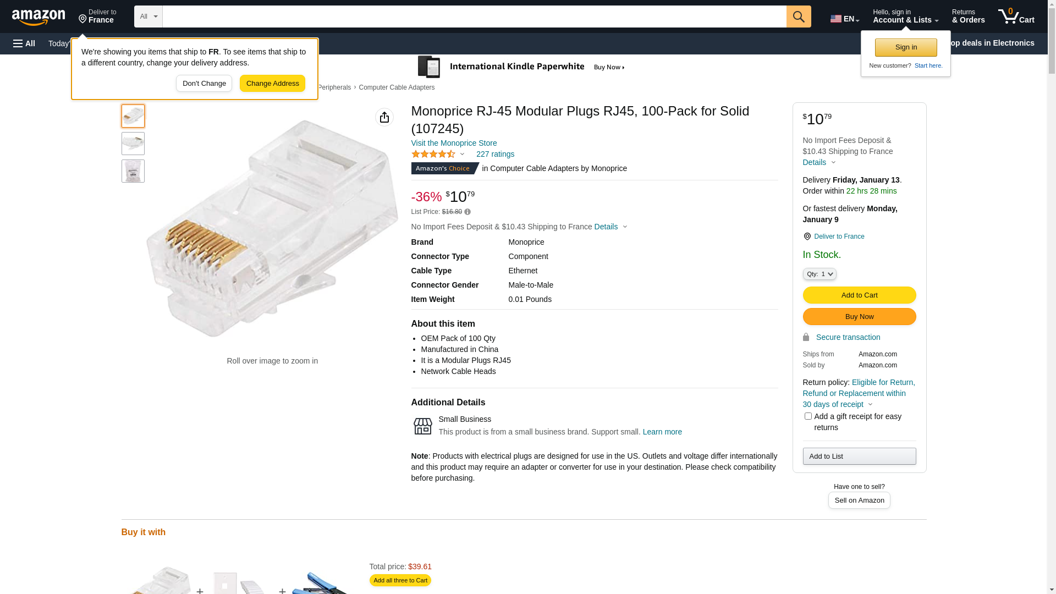The width and height of the screenshot is (1056, 594).
Task: Click the share icon on product image
Action: pyautogui.click(x=384, y=117)
